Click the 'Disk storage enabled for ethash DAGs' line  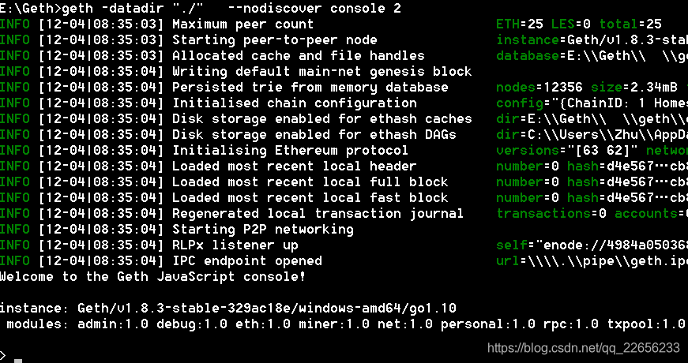click(x=314, y=135)
